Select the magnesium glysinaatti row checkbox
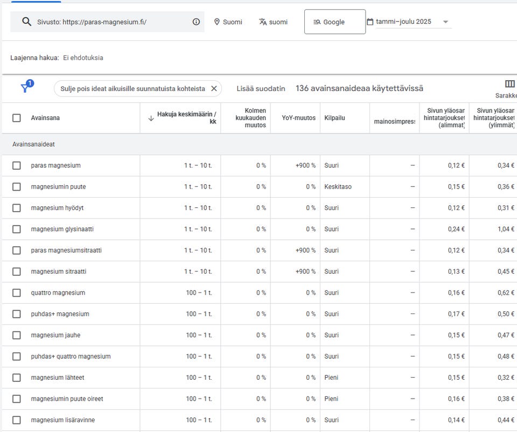This screenshot has height=432, width=517. (x=17, y=229)
